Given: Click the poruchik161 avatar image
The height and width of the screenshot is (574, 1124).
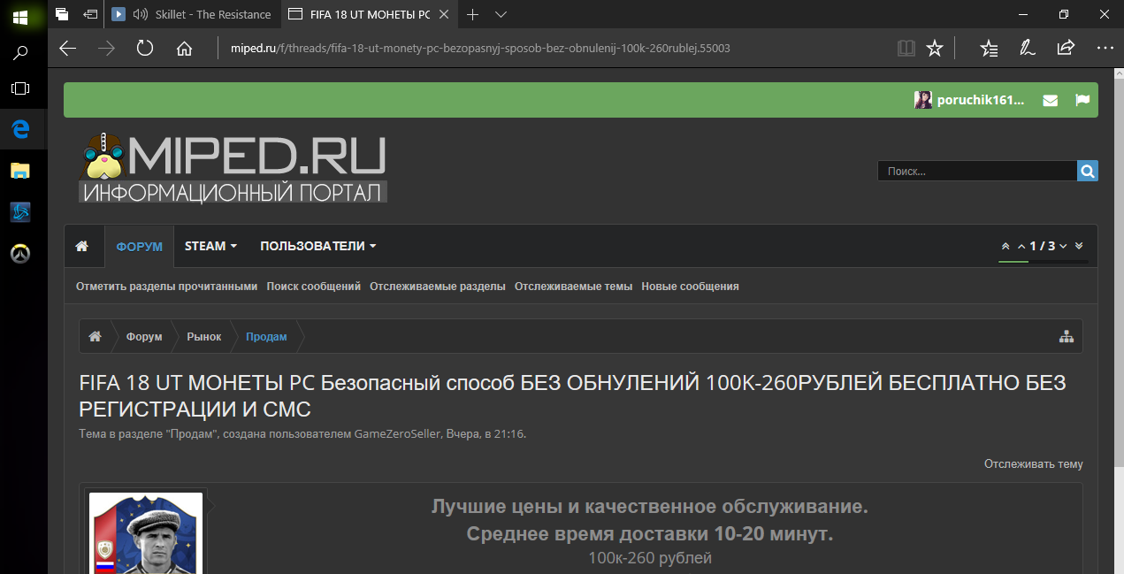Looking at the screenshot, I should (923, 100).
